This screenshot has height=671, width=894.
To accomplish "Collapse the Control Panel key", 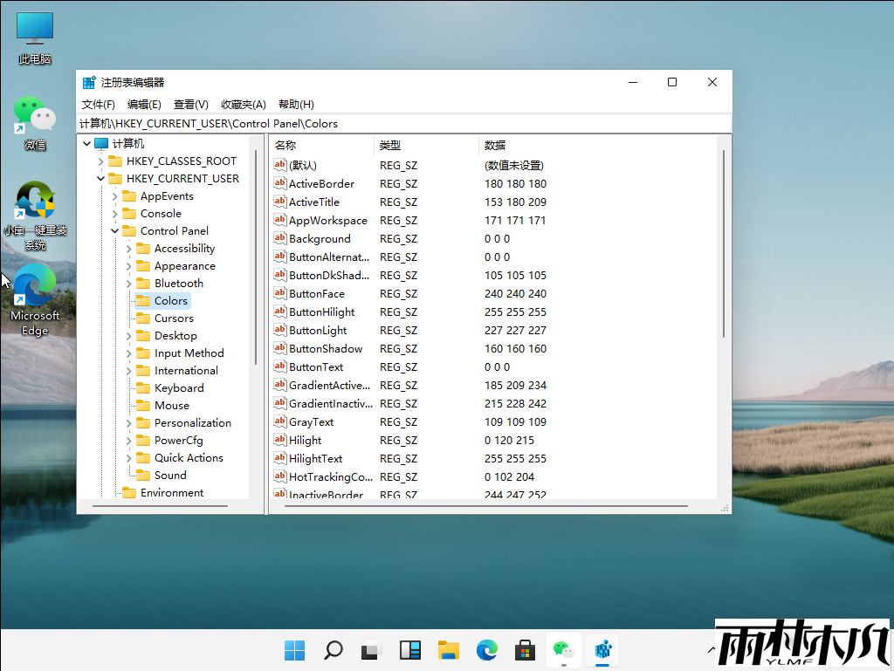I will 115,231.
